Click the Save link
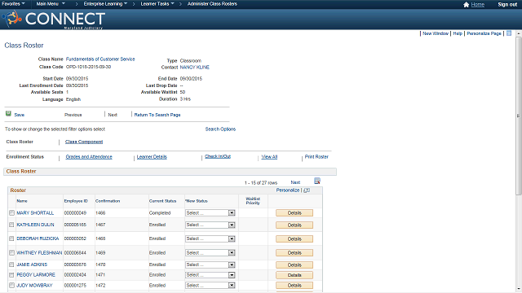 tap(20, 115)
